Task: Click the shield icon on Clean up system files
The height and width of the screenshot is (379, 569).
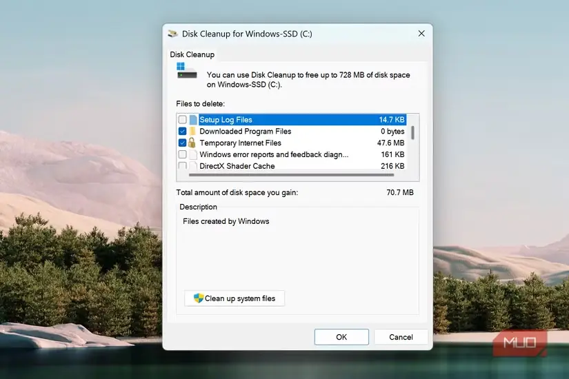Action: pos(198,298)
